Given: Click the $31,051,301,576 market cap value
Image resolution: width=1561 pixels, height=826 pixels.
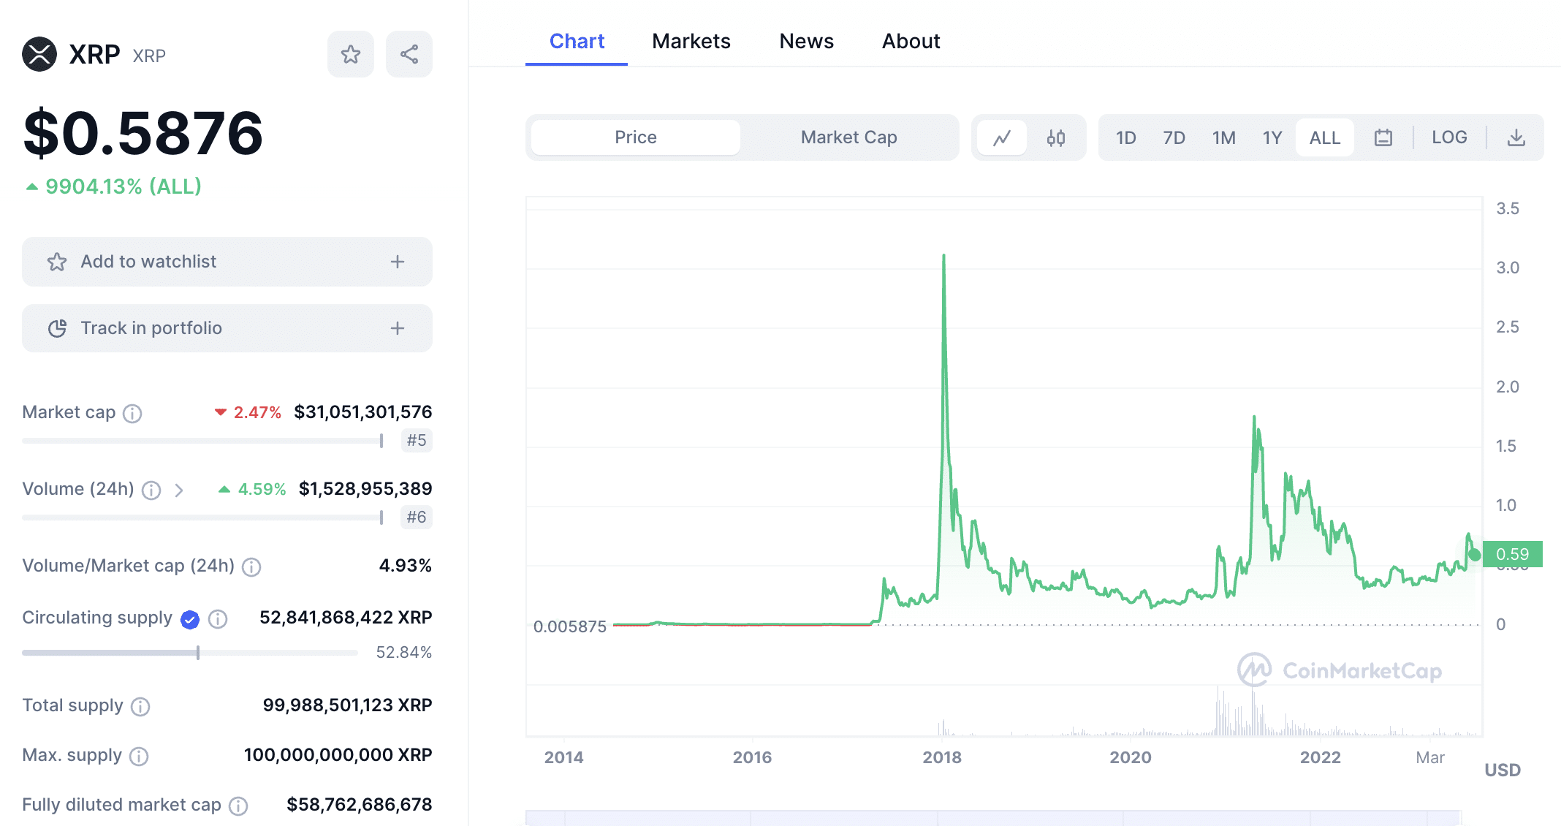Looking at the screenshot, I should 363,412.
